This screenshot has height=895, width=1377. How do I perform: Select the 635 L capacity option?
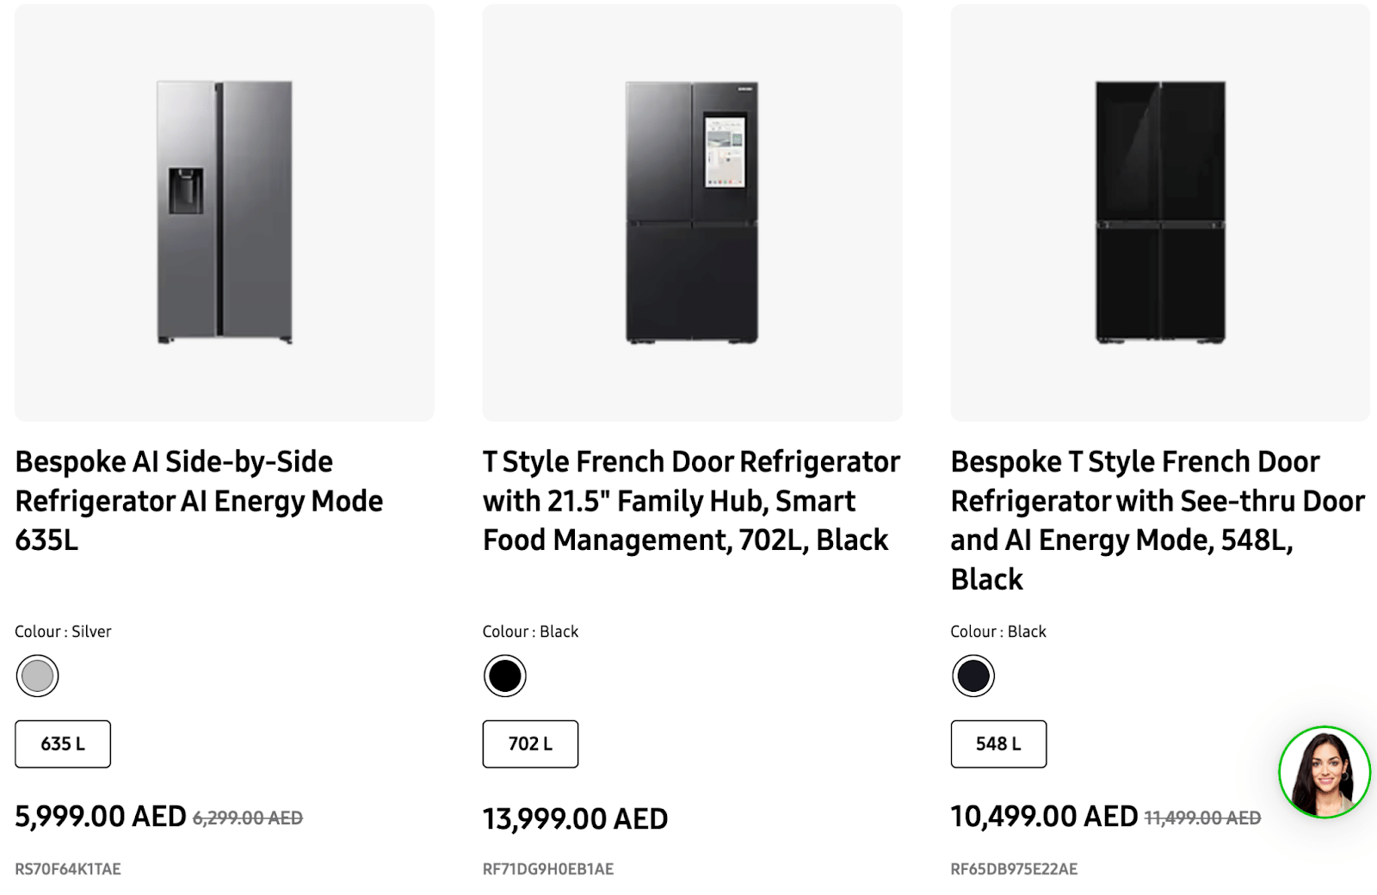coord(63,744)
